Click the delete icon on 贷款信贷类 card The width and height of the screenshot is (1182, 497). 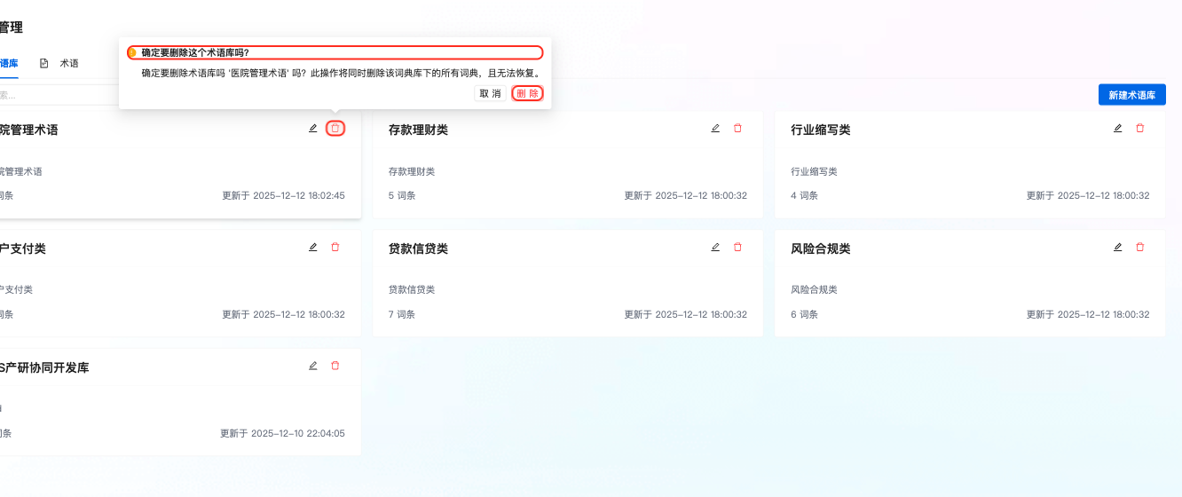point(737,248)
